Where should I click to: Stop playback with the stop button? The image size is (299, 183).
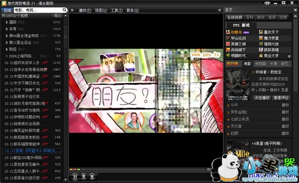pos(83,176)
